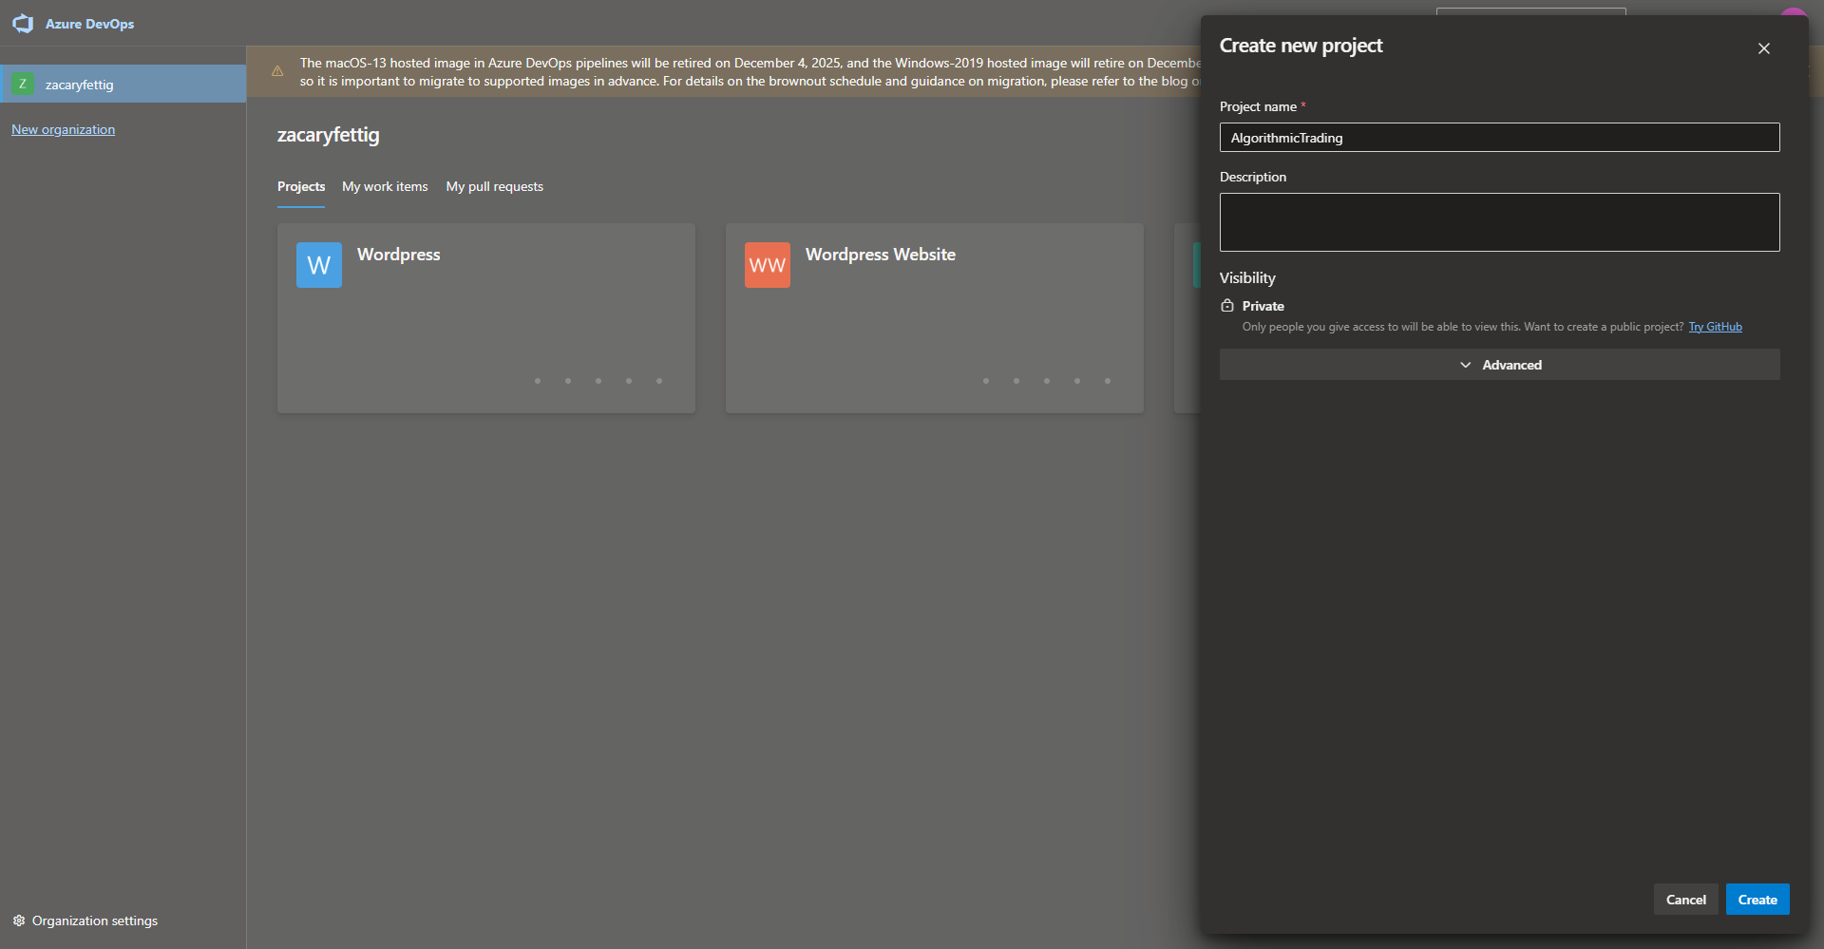Image resolution: width=1824 pixels, height=949 pixels.
Task: Open the blue W Wordpress project icon
Action: 319,265
